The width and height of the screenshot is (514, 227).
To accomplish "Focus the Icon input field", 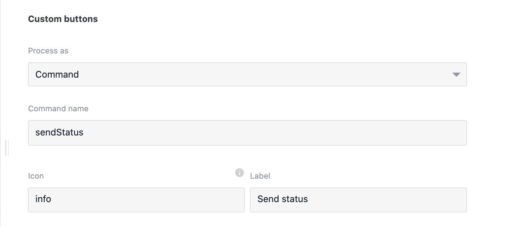I will click(136, 200).
